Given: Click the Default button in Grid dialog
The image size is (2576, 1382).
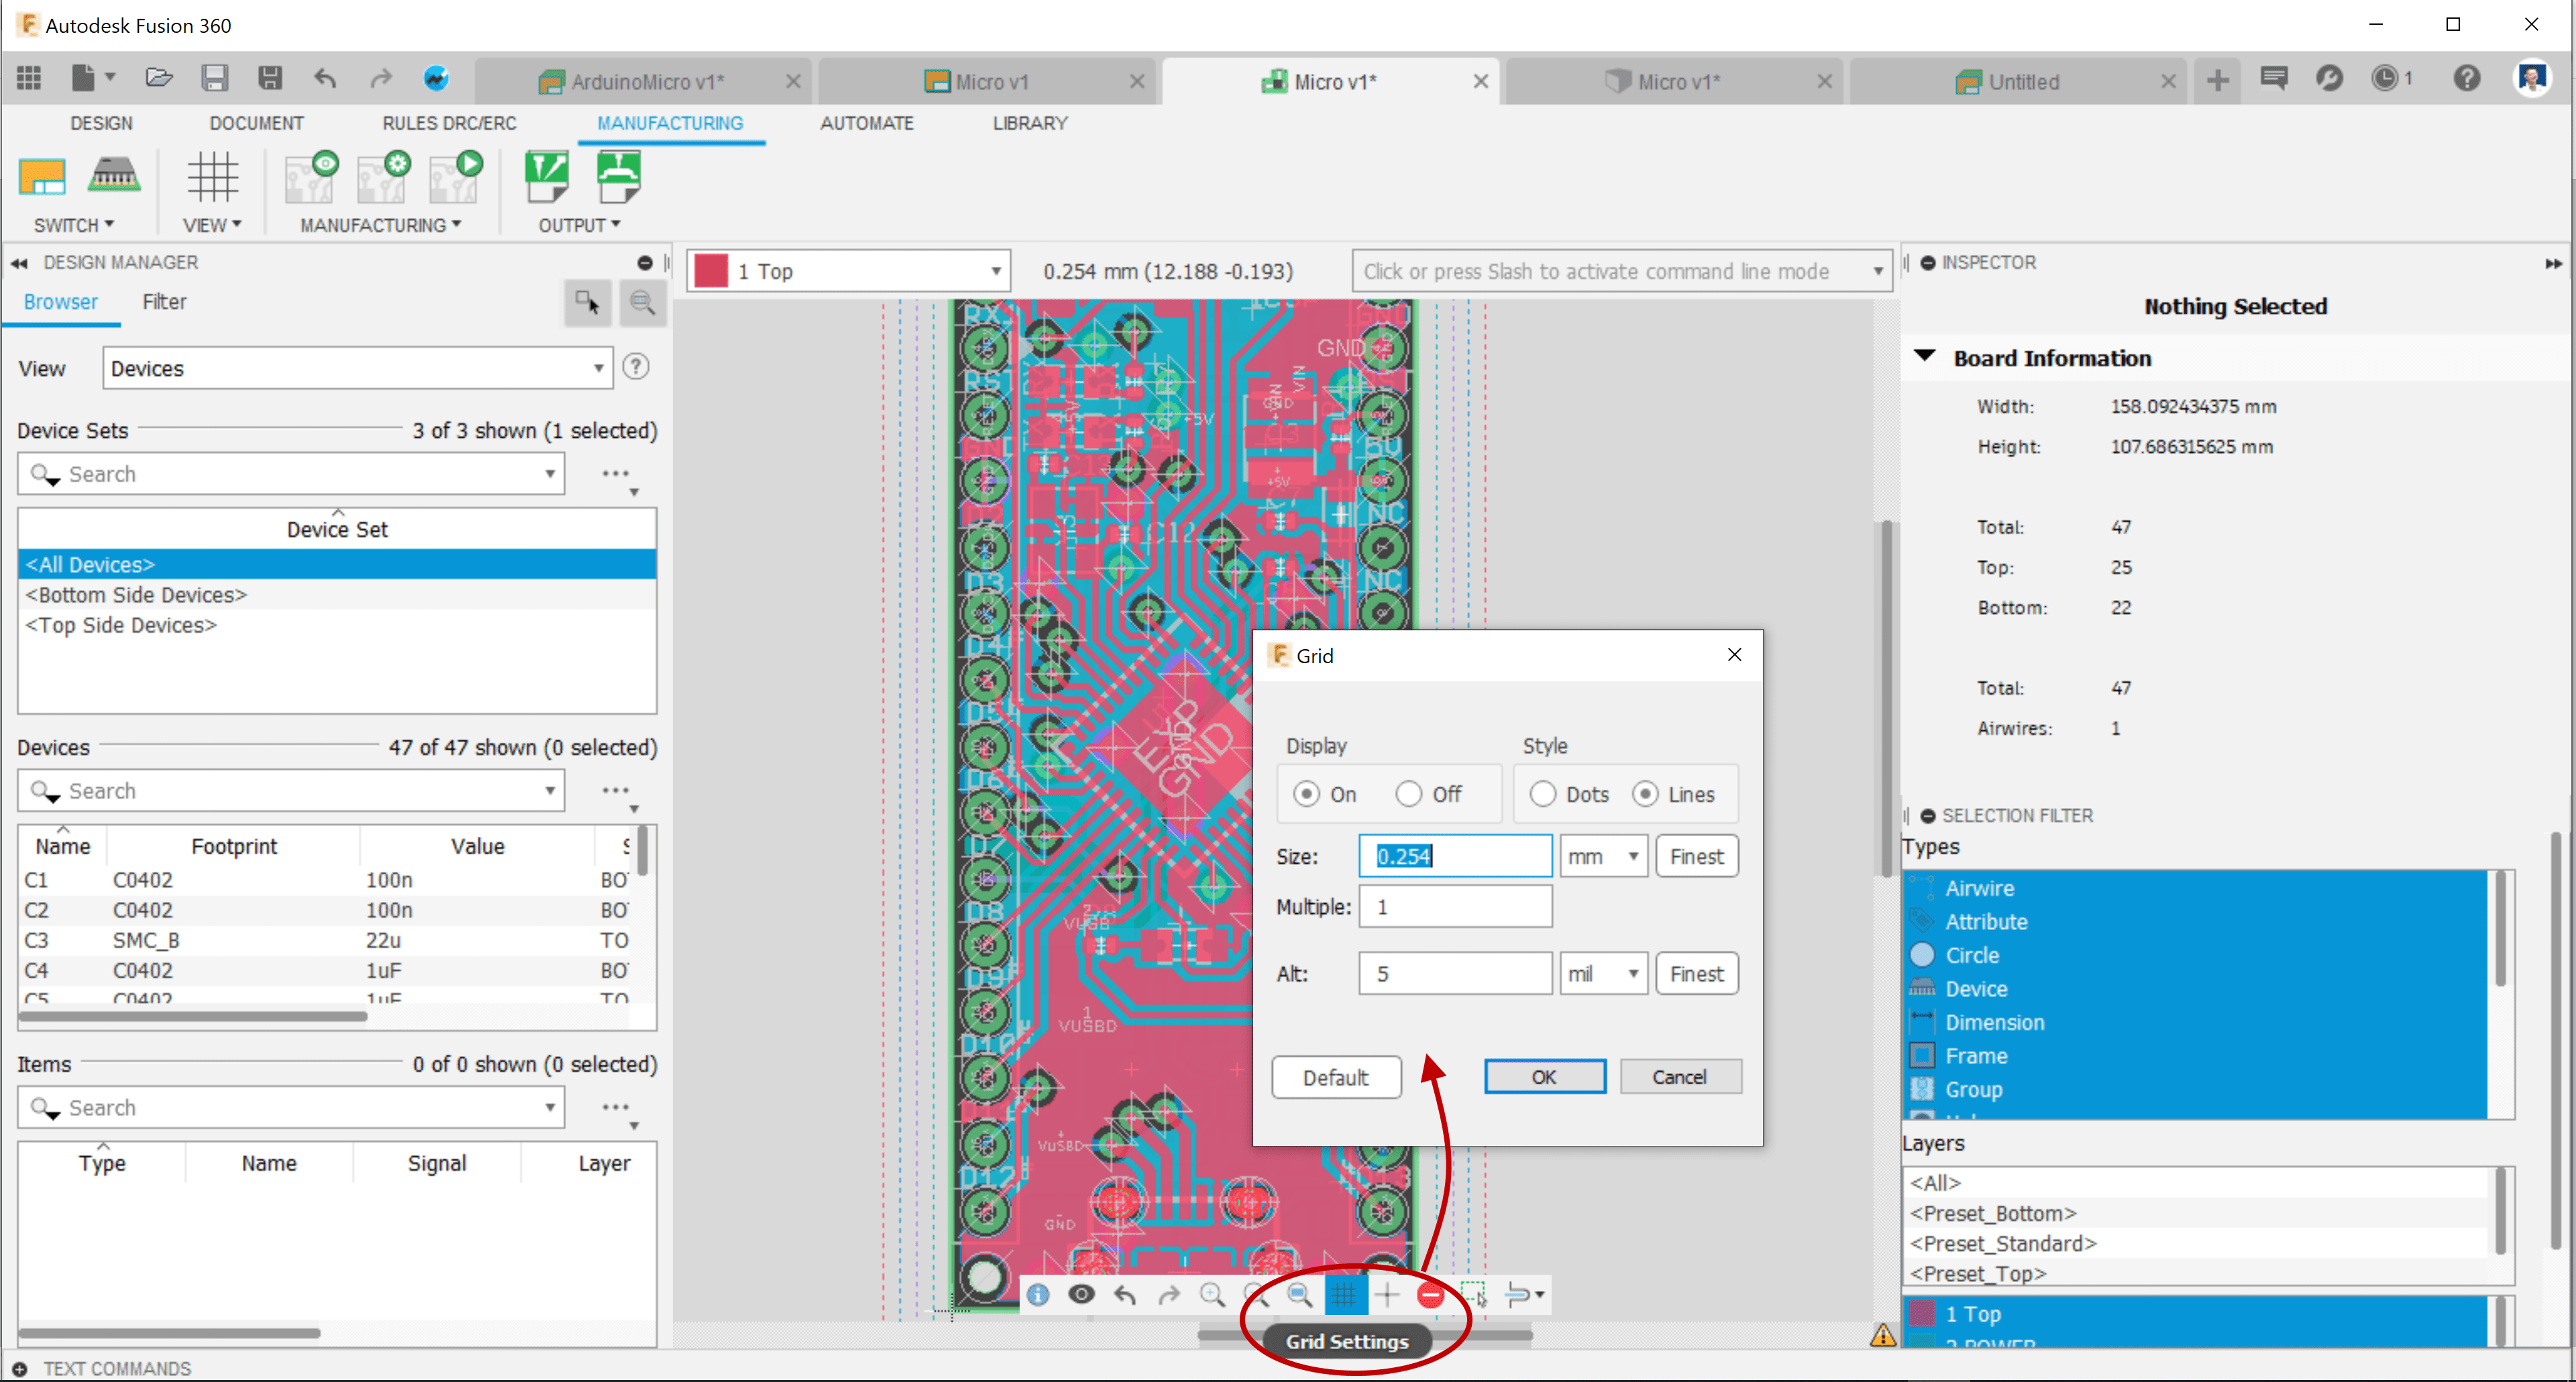Looking at the screenshot, I should click(x=1335, y=1077).
